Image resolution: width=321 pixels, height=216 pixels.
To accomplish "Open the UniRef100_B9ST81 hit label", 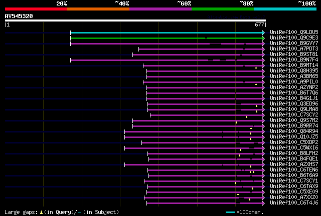I will tap(294, 54).
